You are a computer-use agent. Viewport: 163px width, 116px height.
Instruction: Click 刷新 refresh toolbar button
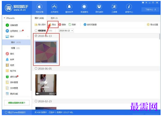[72, 25]
